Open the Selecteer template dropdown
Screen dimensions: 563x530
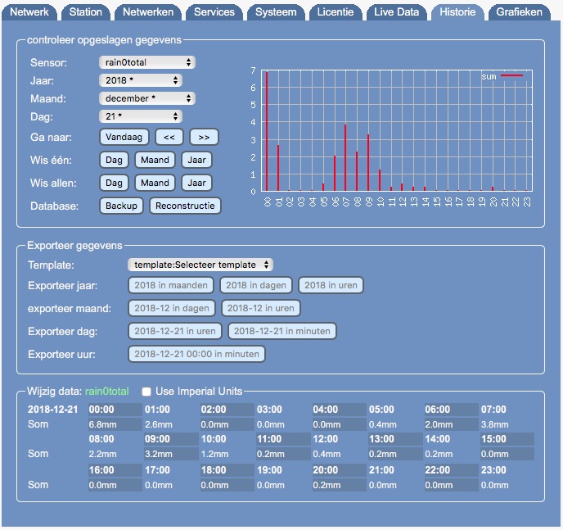[x=200, y=265]
